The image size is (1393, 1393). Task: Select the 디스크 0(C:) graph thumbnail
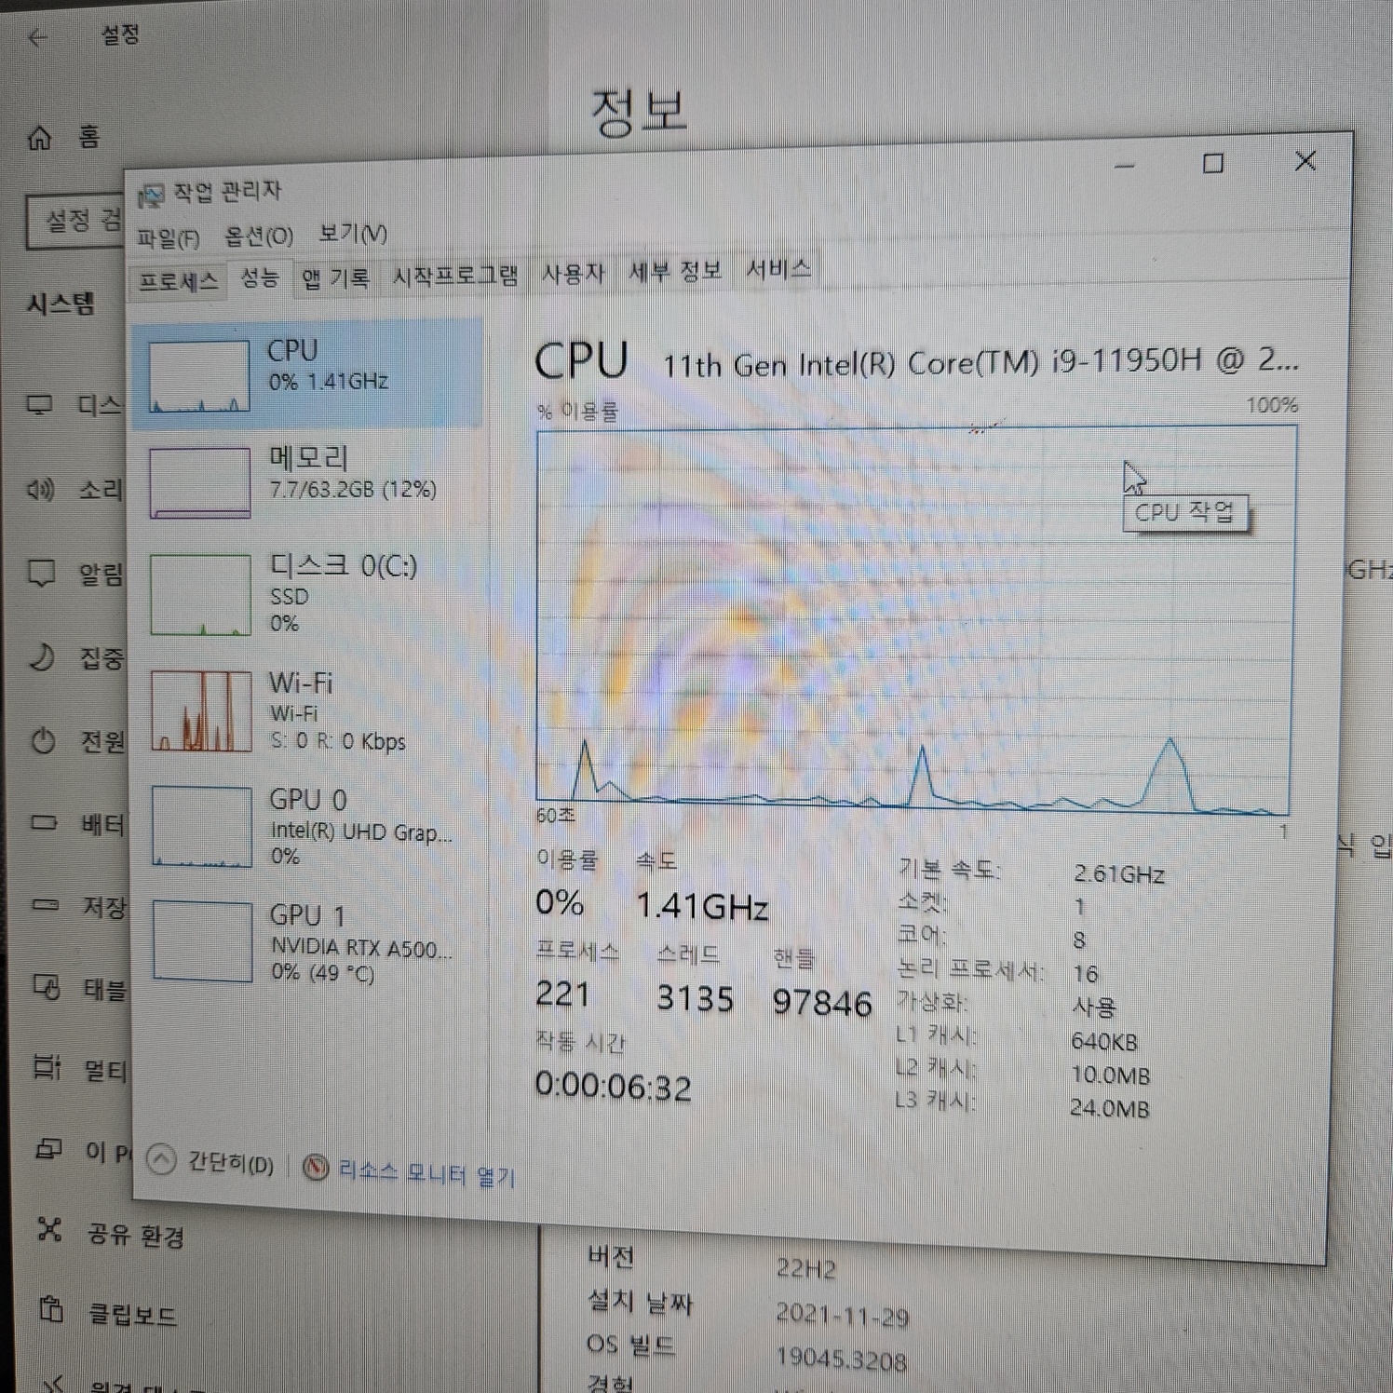coord(201,594)
